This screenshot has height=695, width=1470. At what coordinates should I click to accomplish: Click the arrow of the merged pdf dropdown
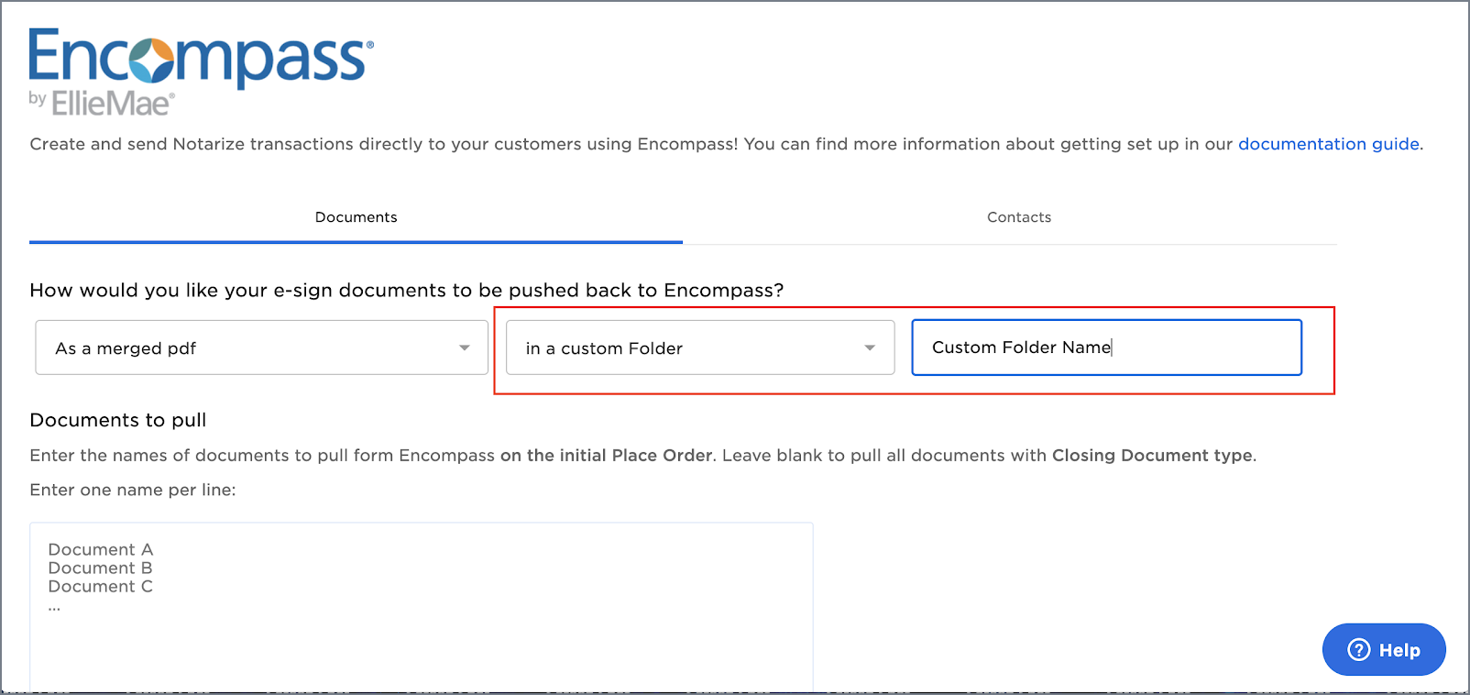(465, 348)
